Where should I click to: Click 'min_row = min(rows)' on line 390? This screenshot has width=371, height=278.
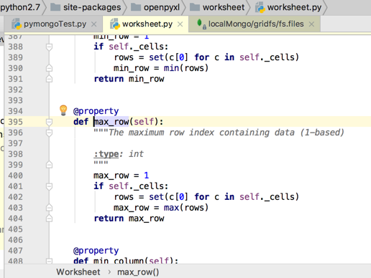pyautogui.click(x=161, y=68)
